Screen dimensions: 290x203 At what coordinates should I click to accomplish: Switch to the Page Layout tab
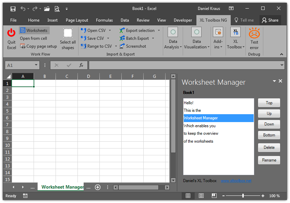[x=77, y=20]
